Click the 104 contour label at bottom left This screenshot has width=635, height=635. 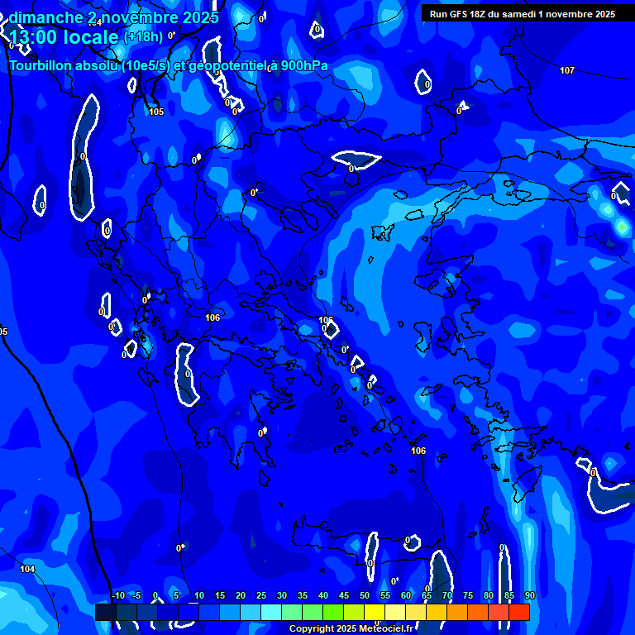[27, 569]
